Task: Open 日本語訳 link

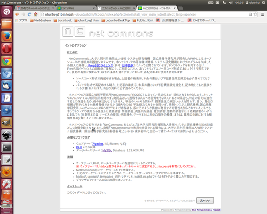Action: [x=128, y=65]
